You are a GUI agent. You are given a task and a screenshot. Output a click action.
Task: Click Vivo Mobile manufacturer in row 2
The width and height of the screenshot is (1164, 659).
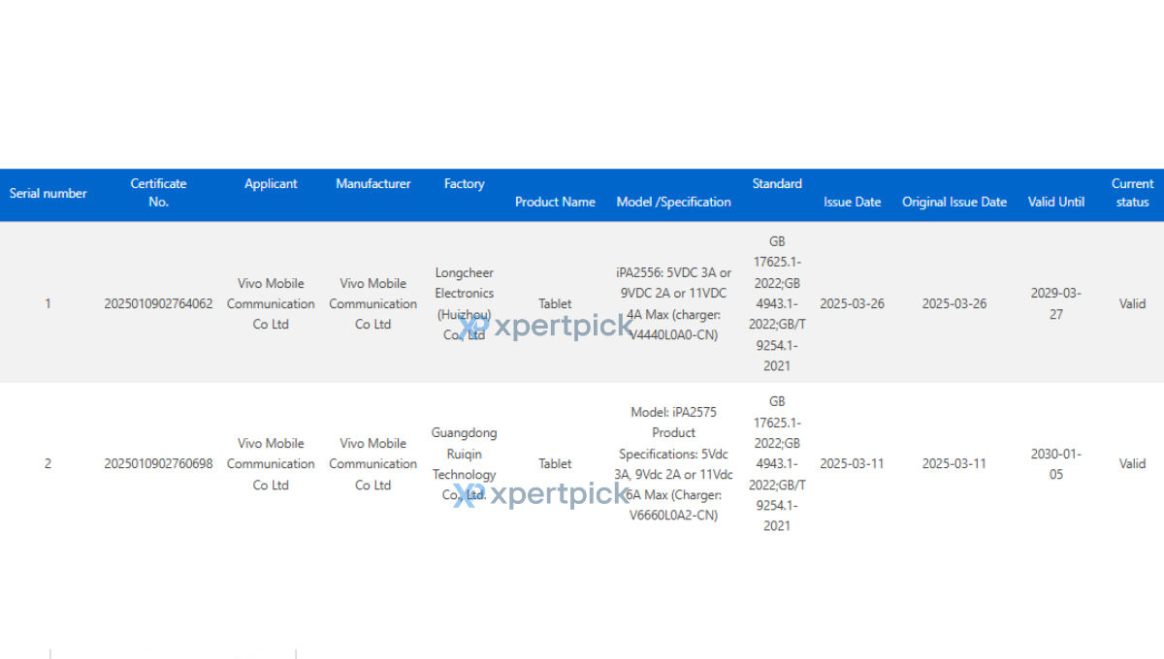point(373,463)
